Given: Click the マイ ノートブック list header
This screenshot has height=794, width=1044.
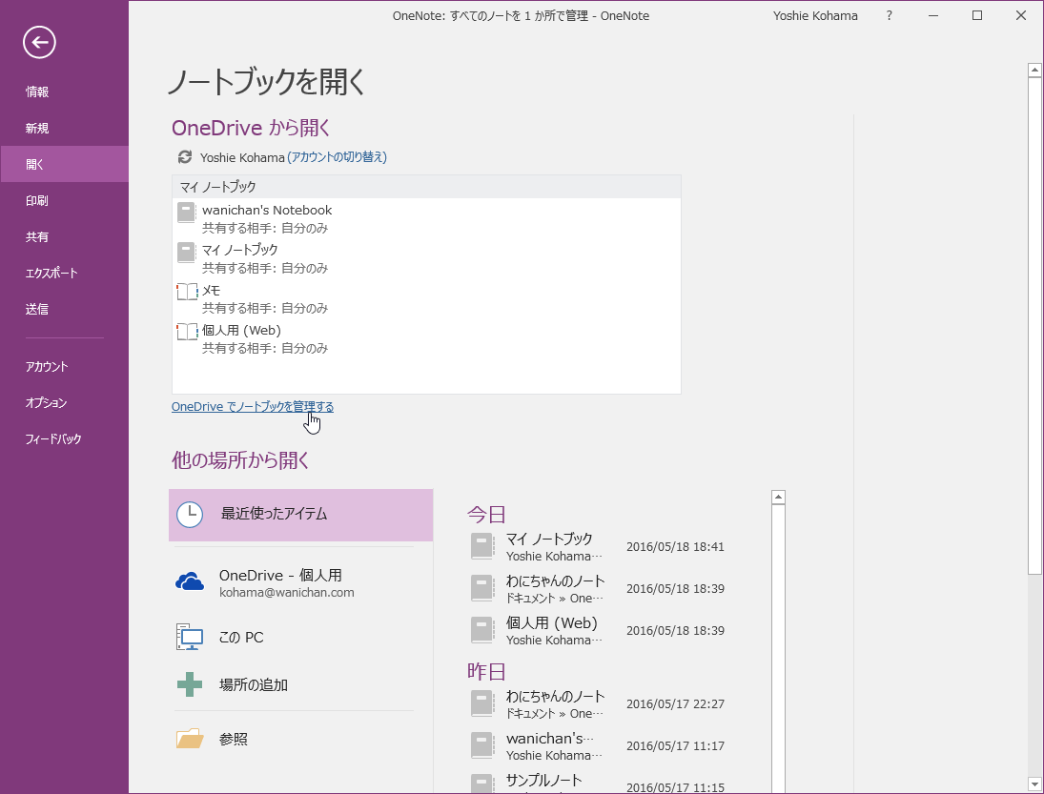Looking at the screenshot, I should pyautogui.click(x=426, y=187).
